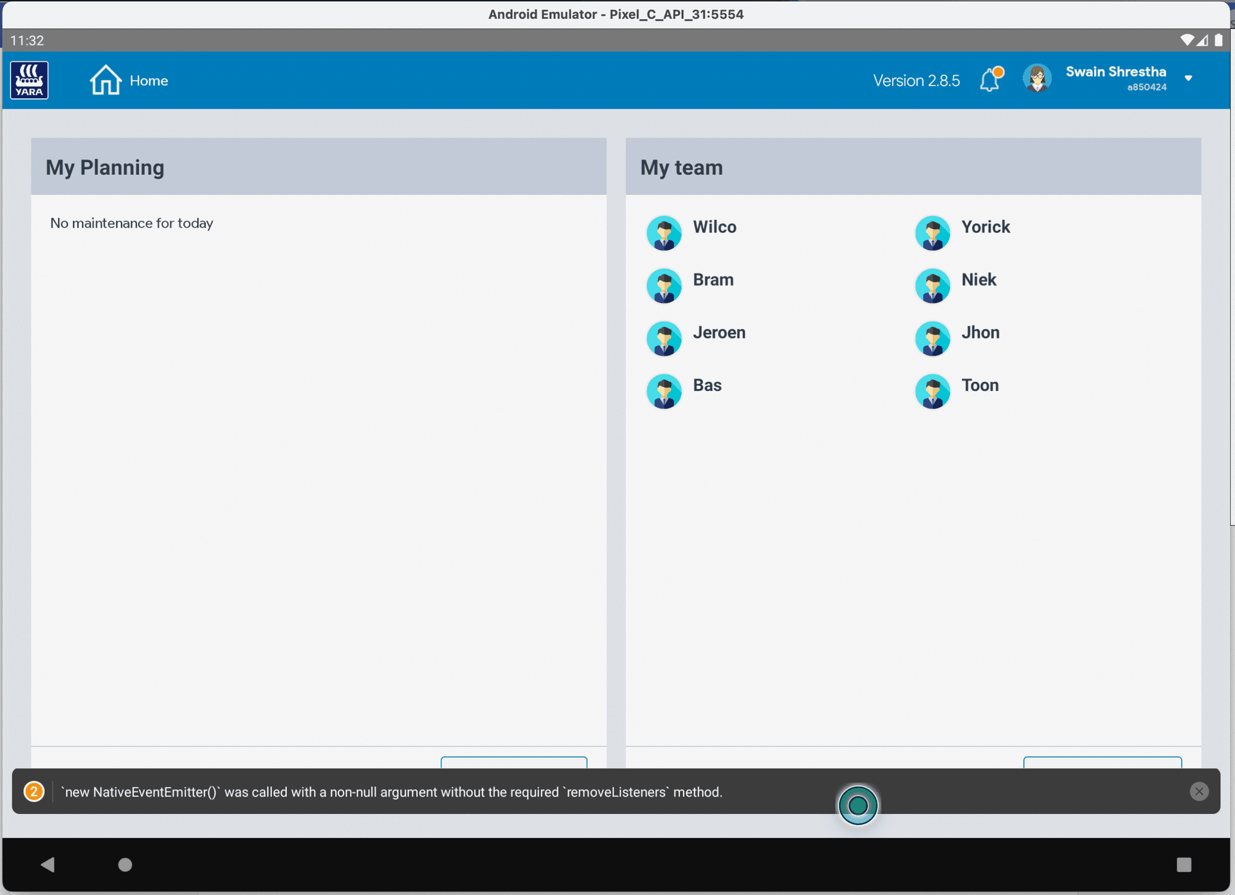Click the Home house icon
The width and height of the screenshot is (1235, 895).
pyautogui.click(x=105, y=80)
